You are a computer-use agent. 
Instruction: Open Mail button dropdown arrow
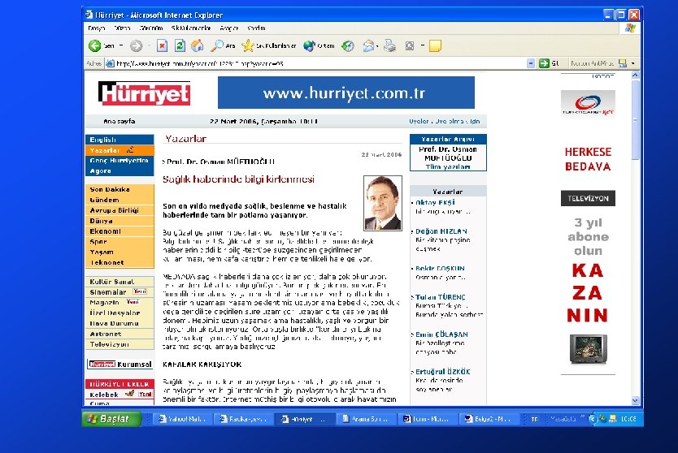pos(377,46)
